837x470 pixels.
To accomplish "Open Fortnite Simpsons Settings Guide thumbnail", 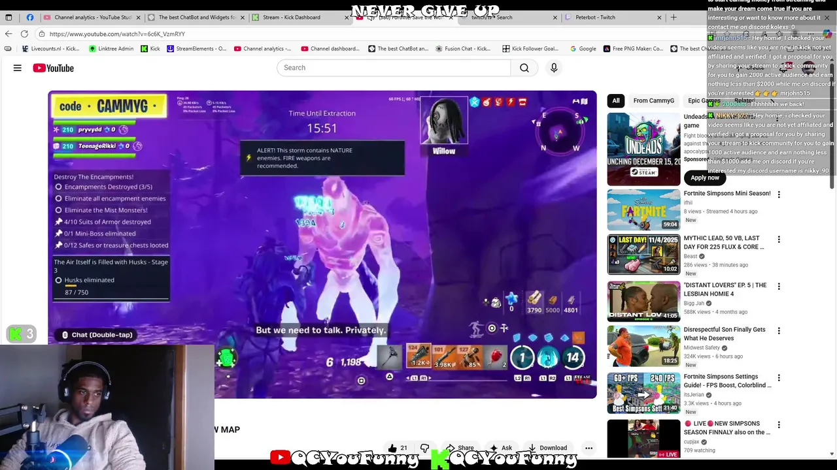I will pyautogui.click(x=643, y=393).
